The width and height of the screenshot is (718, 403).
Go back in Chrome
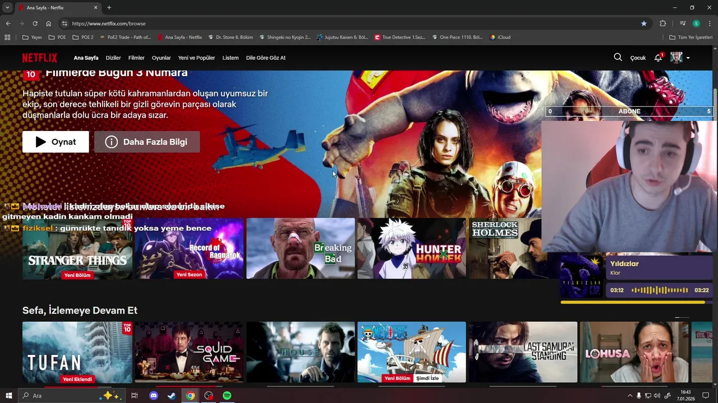tap(8, 24)
